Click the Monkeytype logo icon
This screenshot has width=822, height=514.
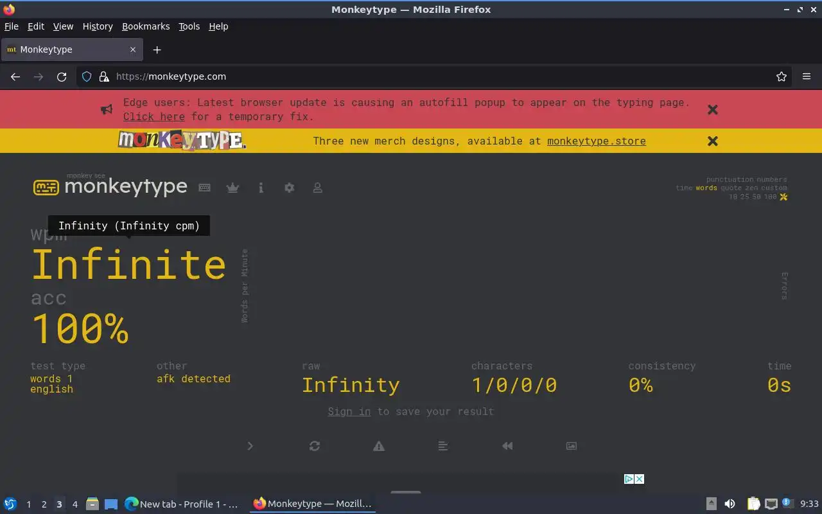[46, 188]
